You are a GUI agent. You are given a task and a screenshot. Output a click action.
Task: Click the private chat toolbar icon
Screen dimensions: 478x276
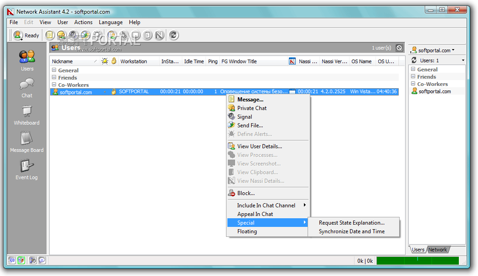point(61,35)
